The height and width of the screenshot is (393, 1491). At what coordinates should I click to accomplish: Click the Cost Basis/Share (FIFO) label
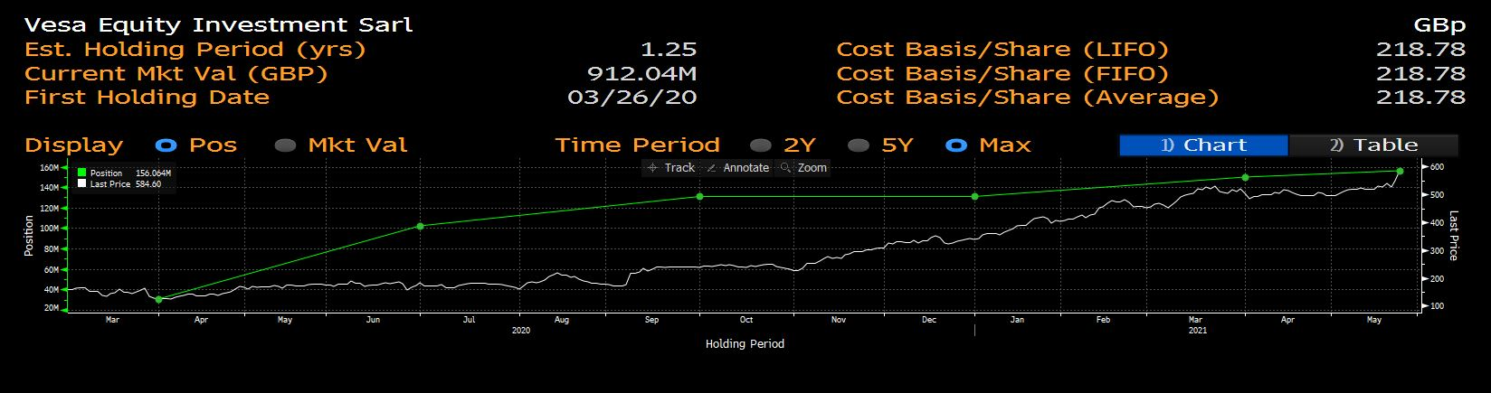pyautogui.click(x=1002, y=74)
